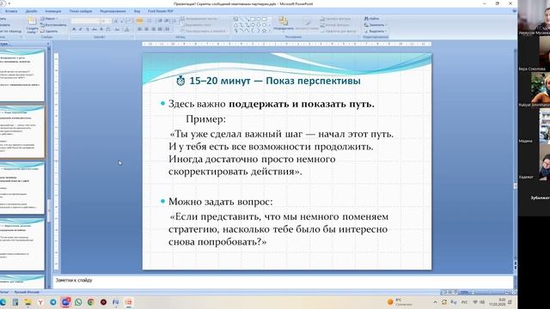Show hidden tray icons chevron
This screenshot has height=309, width=550.
coord(435,302)
